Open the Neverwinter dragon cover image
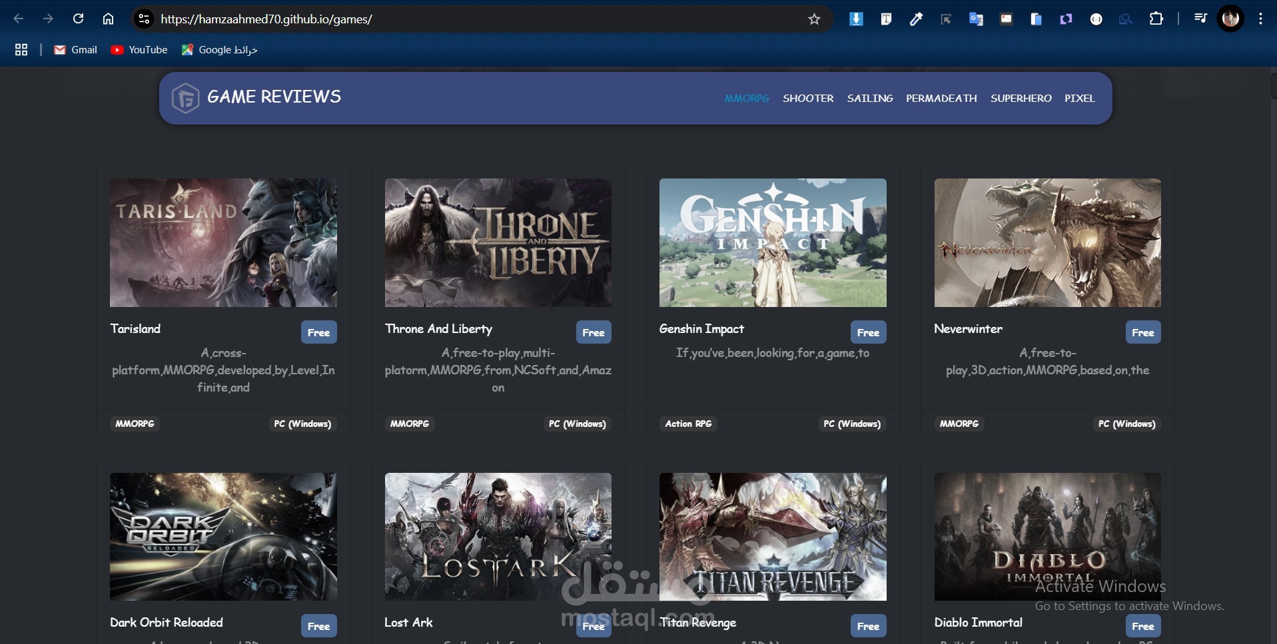This screenshot has height=644, width=1277. (1048, 242)
